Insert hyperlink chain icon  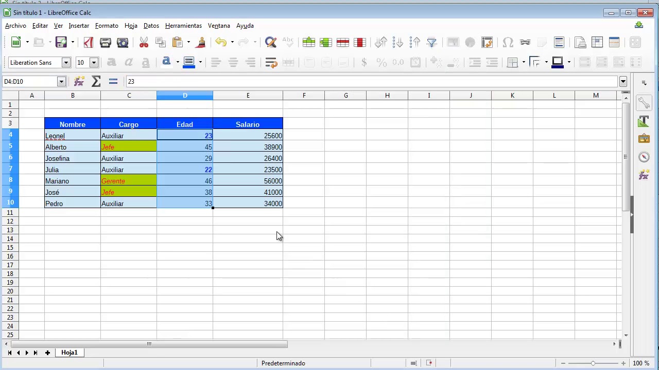525,42
